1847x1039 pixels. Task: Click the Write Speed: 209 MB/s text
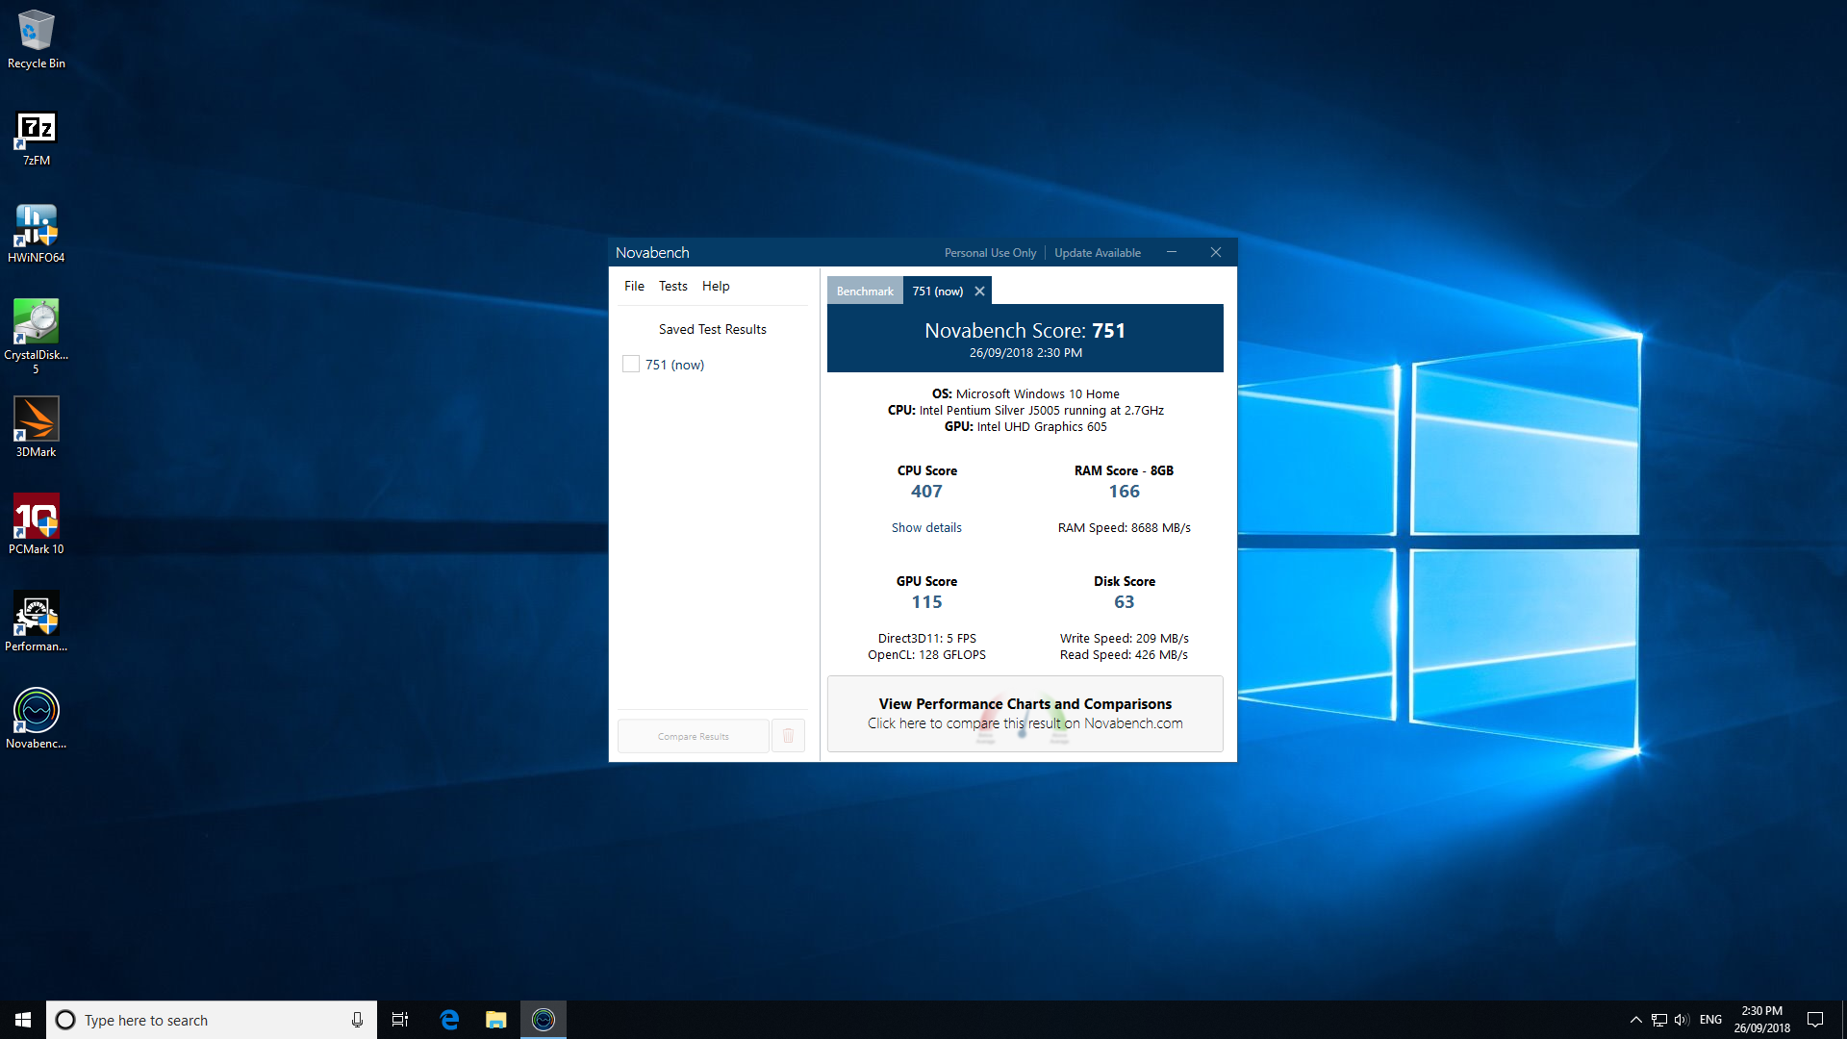pyautogui.click(x=1125, y=638)
